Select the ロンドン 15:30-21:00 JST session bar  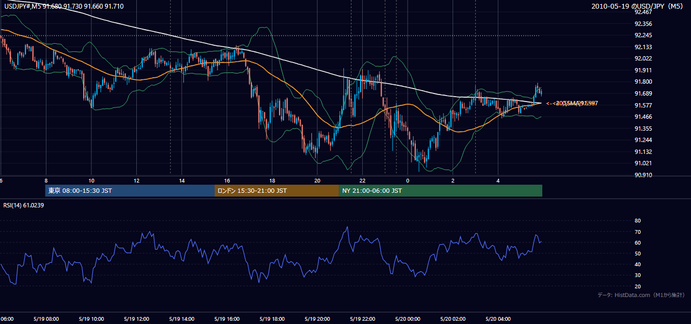[277, 191]
